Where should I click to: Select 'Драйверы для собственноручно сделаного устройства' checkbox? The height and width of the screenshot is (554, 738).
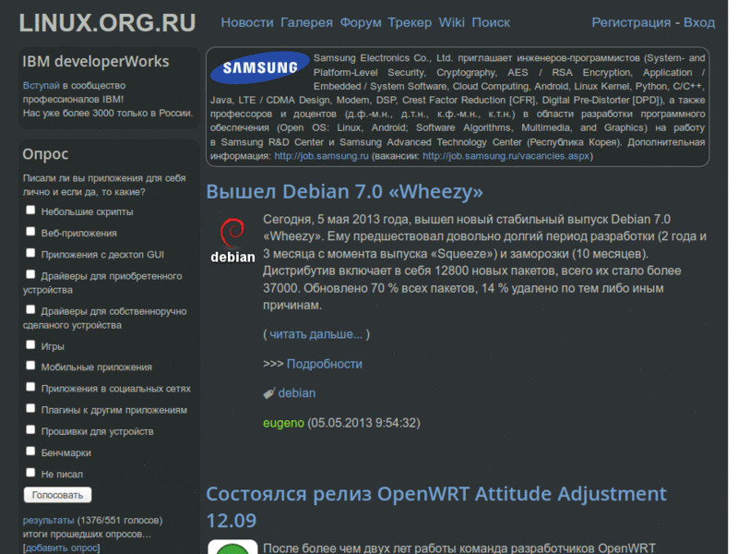click(30, 309)
